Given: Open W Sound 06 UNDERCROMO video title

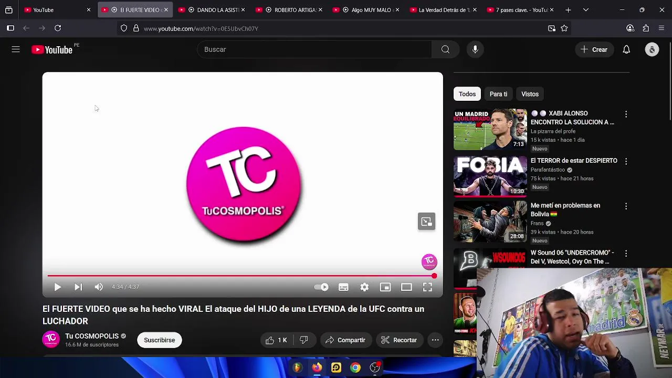Looking at the screenshot, I should (x=572, y=257).
